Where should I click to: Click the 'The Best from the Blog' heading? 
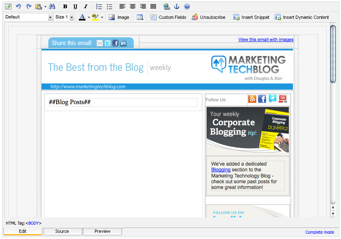point(96,67)
